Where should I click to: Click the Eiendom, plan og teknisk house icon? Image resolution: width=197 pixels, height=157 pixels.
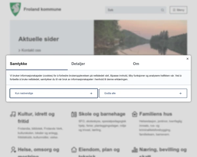[74, 150]
